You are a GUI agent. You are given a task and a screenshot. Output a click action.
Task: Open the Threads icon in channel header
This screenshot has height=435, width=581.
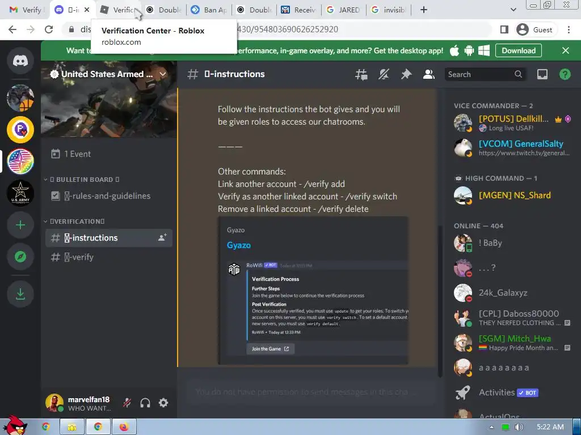[x=361, y=74]
